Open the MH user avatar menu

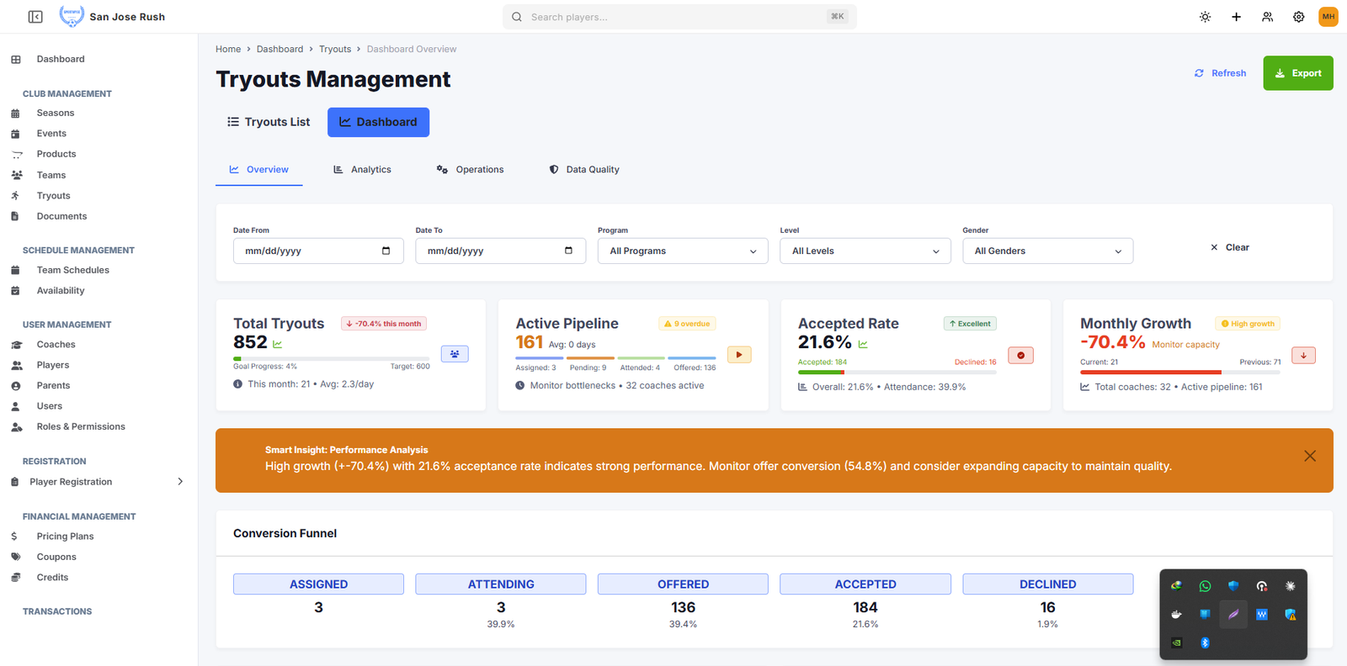[x=1328, y=17]
